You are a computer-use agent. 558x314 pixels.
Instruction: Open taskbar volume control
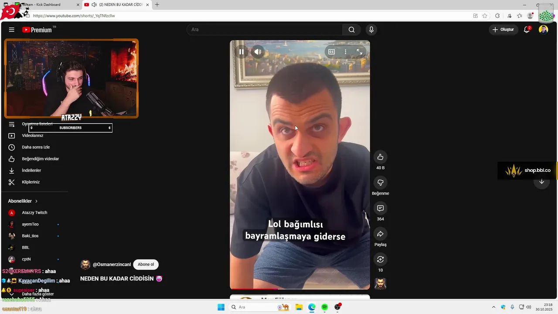pos(529,307)
